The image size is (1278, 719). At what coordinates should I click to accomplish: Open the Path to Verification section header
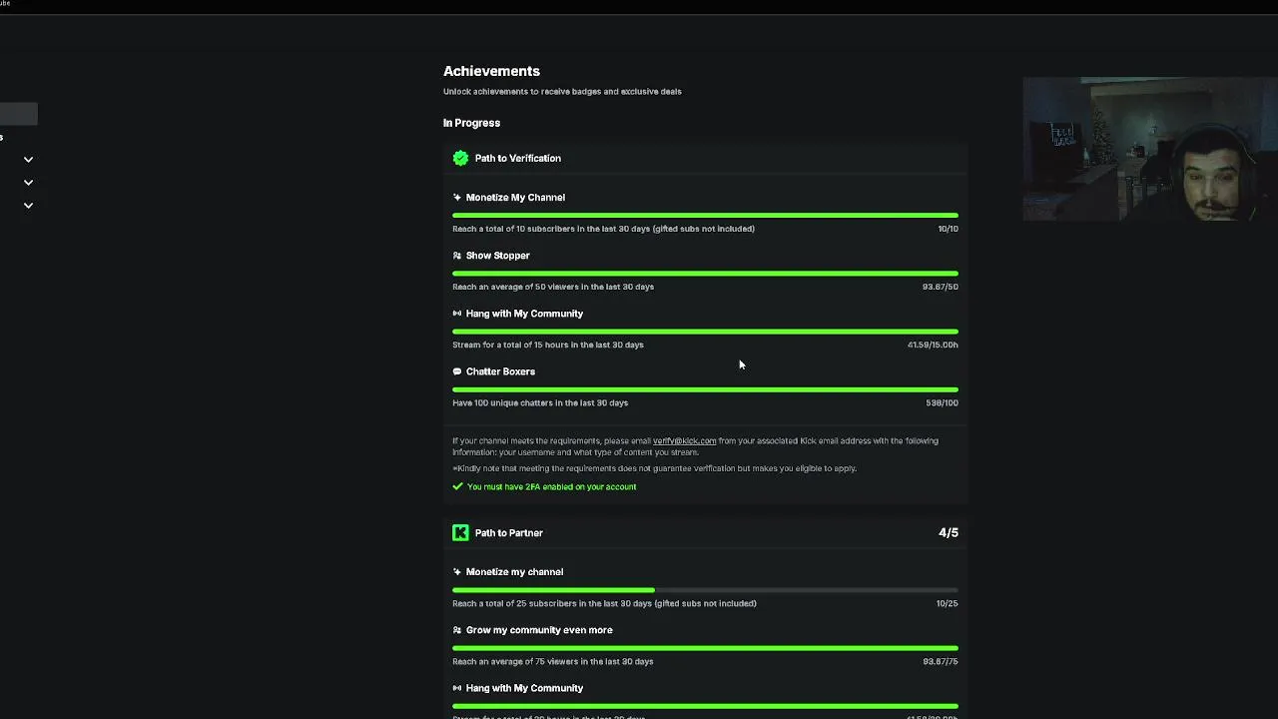tap(517, 158)
